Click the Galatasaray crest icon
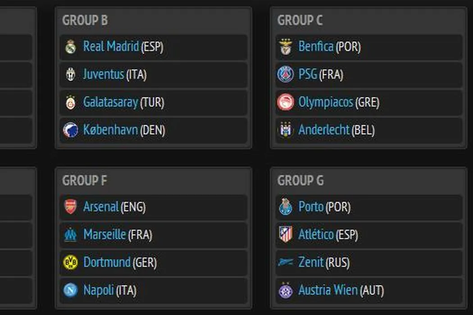473x315 pixels. tap(71, 103)
